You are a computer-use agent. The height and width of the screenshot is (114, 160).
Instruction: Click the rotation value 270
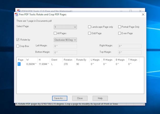coord(66,64)
